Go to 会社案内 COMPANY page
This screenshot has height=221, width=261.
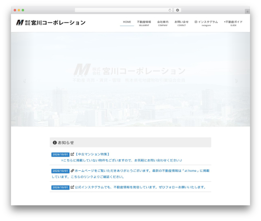[163, 23]
